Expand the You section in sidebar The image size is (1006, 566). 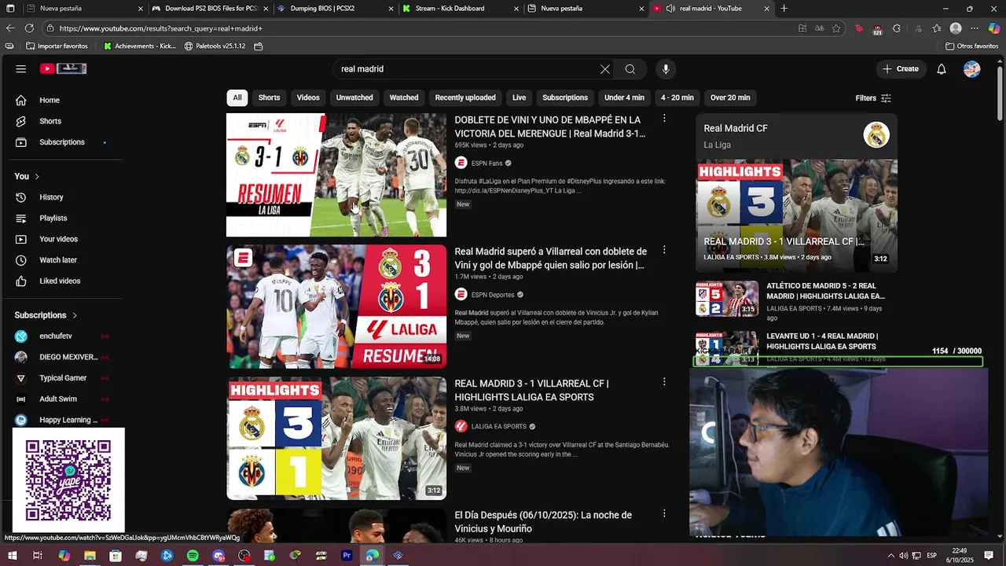click(x=27, y=176)
